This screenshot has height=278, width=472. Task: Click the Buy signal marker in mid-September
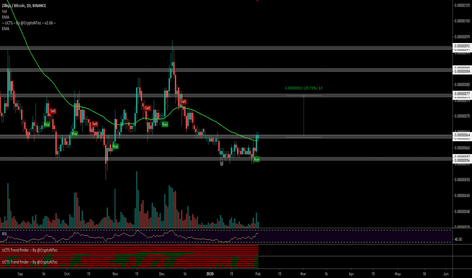(47, 124)
